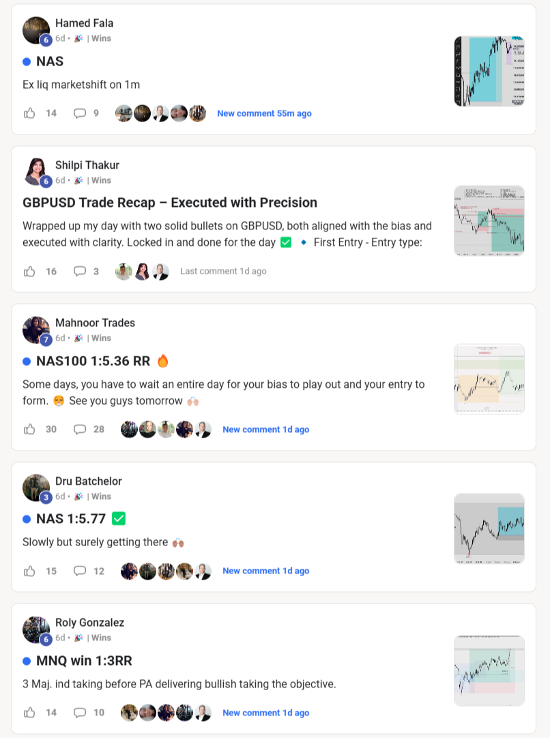
Task: Click 'Last comment 1d ago' on GBPUSD post
Action: point(224,271)
